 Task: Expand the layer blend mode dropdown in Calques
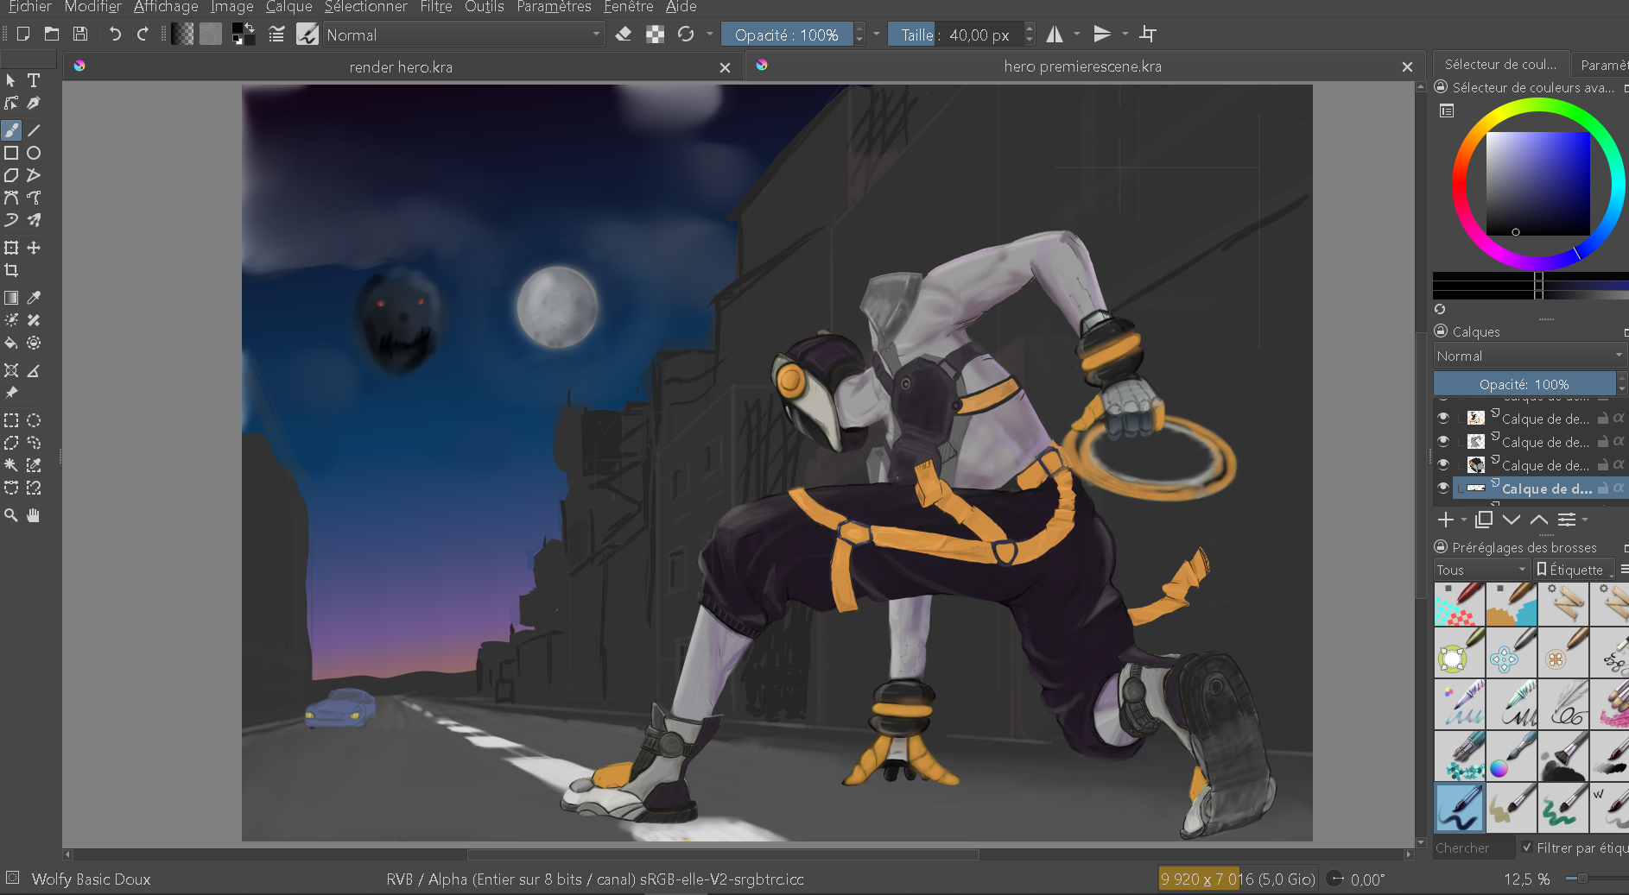click(x=1529, y=356)
